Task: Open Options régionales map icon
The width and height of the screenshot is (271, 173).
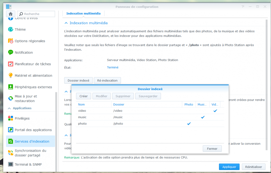Action: (x=11, y=41)
